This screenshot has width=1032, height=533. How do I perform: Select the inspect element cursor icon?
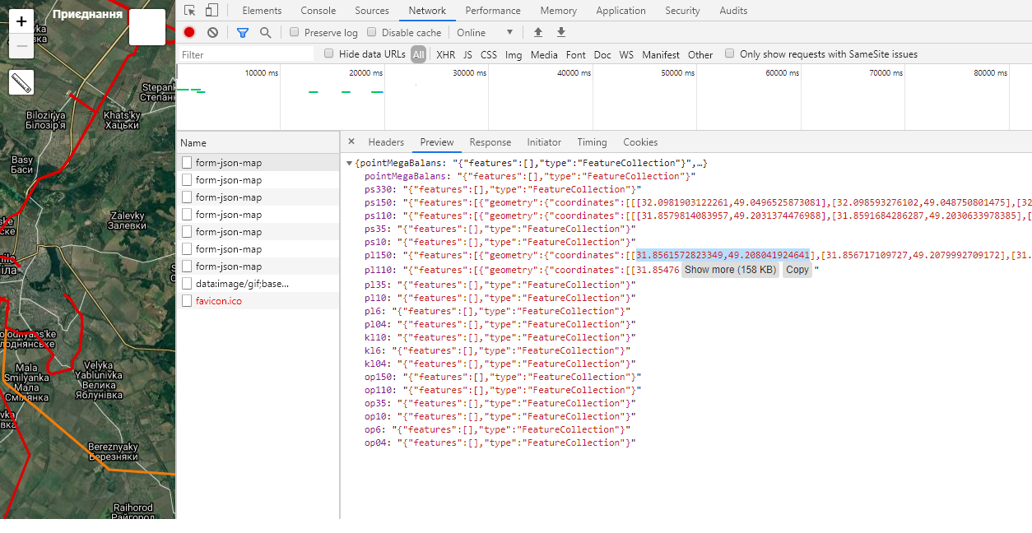189,8
